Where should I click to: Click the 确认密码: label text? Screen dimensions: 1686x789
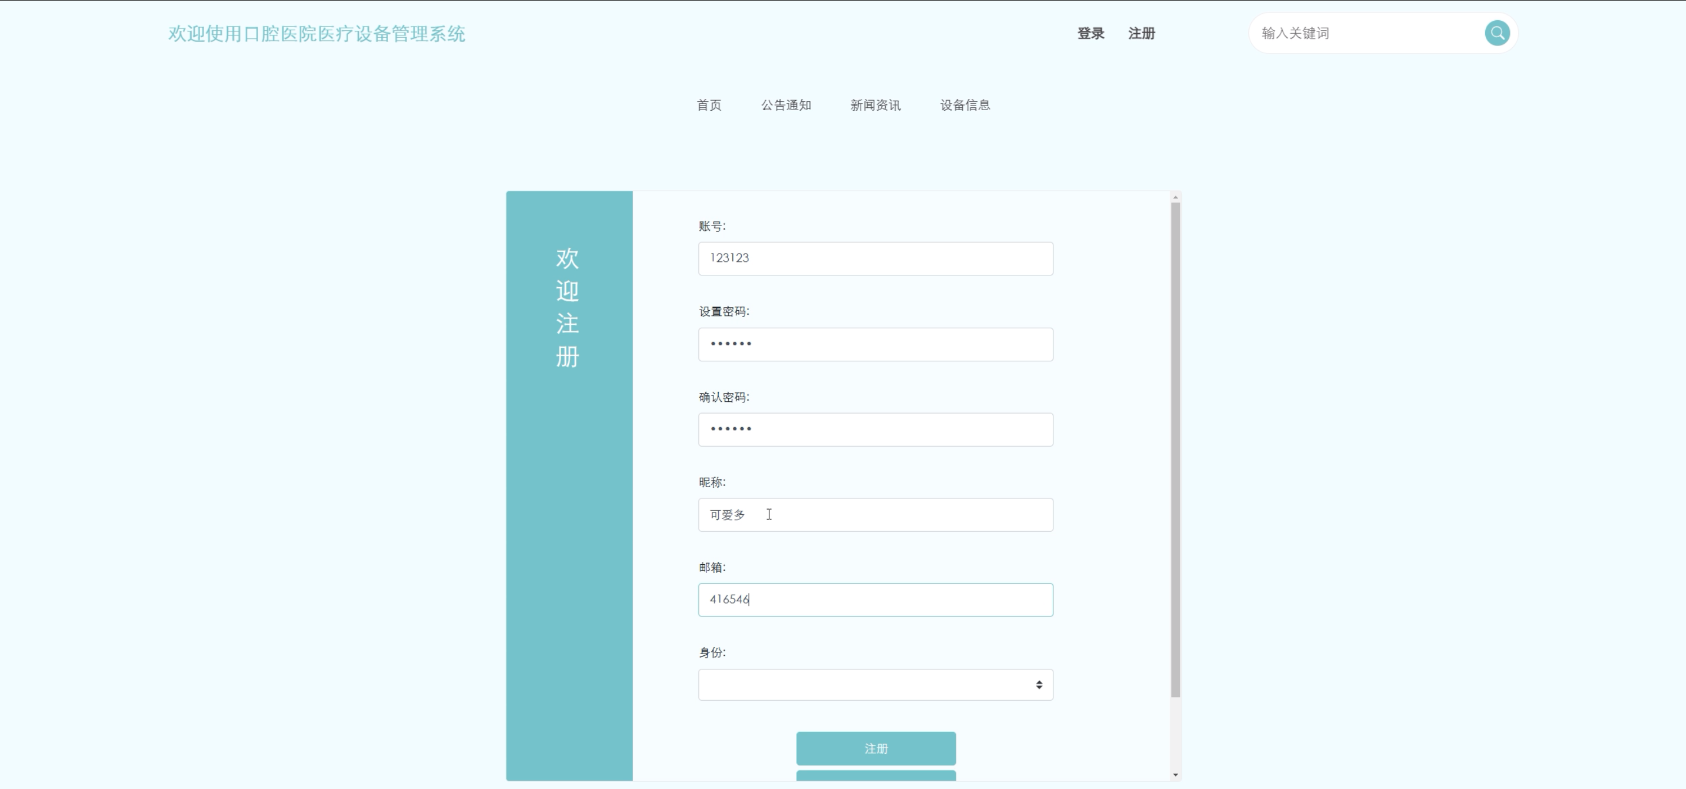point(724,397)
